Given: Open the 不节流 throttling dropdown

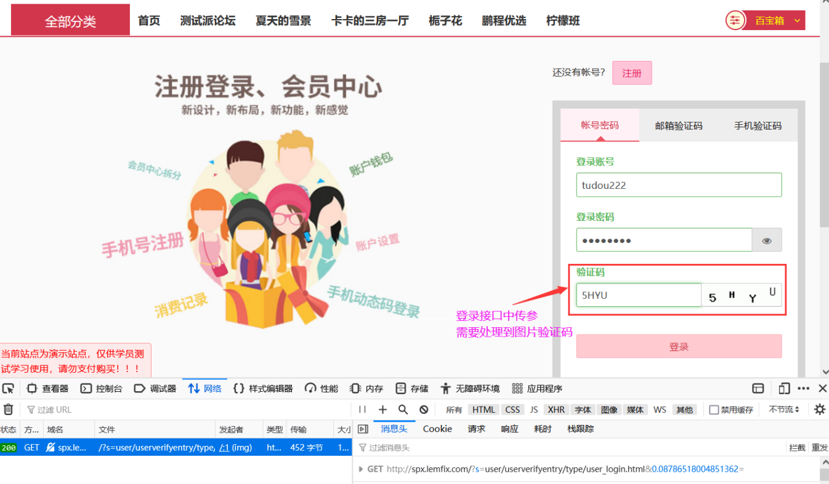Looking at the screenshot, I should (x=783, y=409).
